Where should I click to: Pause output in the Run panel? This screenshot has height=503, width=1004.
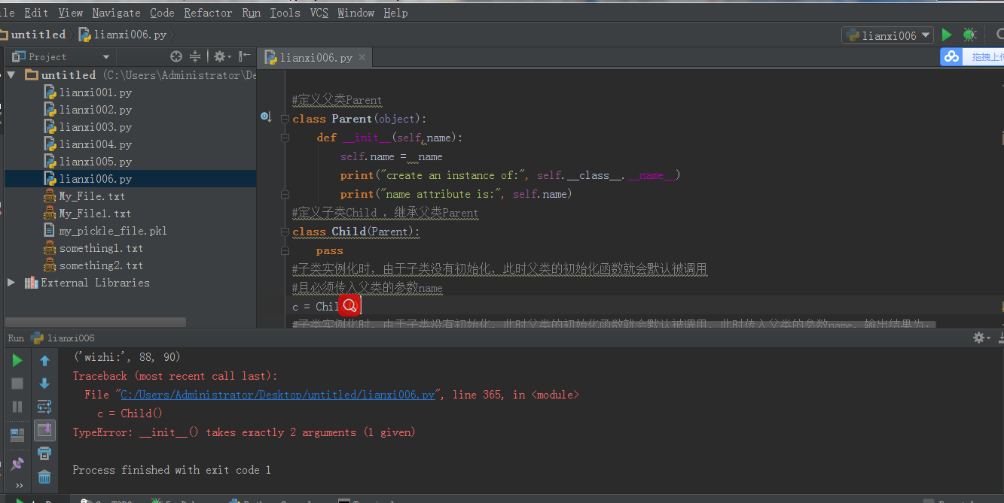point(17,407)
